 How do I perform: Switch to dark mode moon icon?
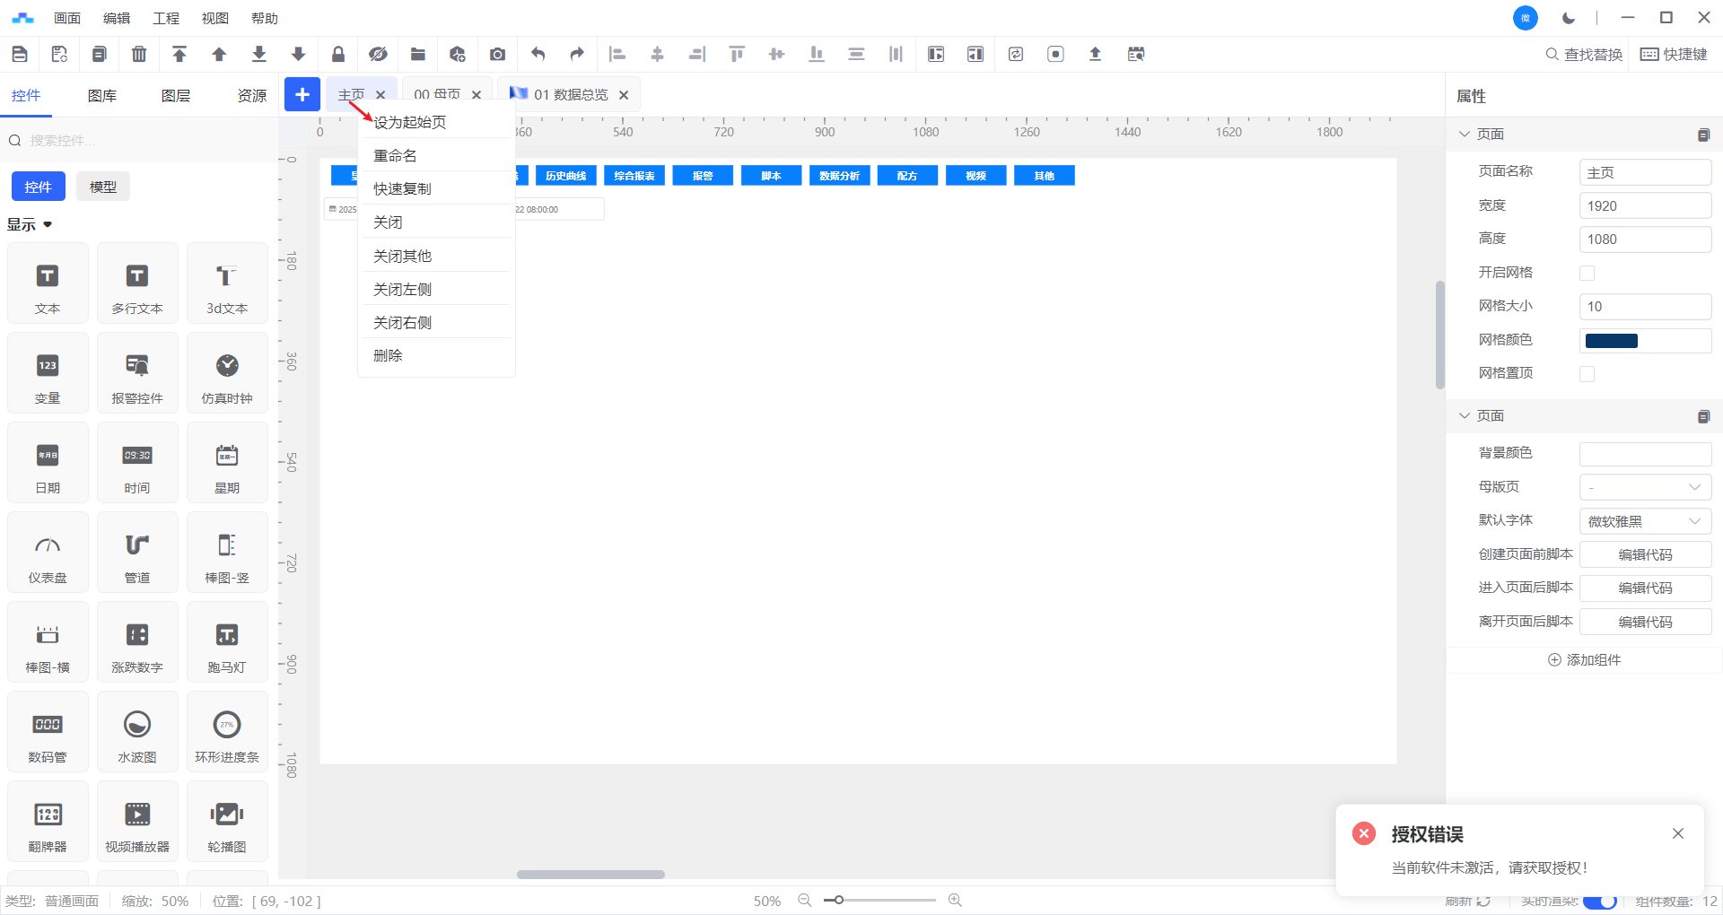(x=1569, y=18)
